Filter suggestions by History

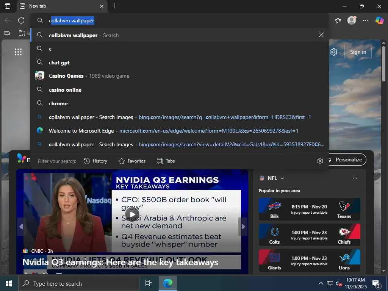pos(95,161)
